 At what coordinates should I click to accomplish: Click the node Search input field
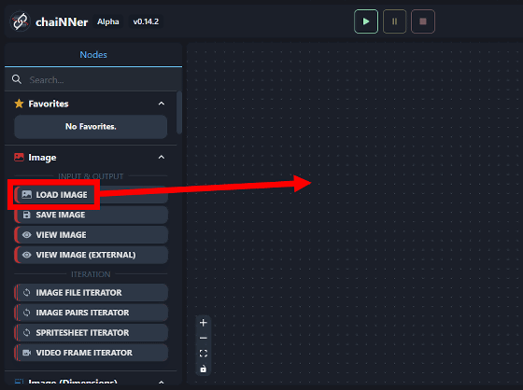[100, 79]
